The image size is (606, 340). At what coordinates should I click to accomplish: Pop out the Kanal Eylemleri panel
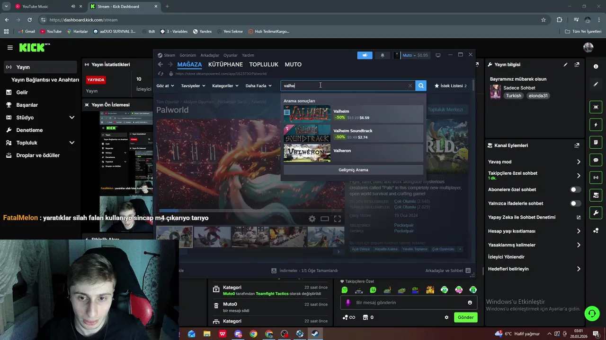577,145
